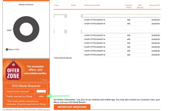Click the 'For exclusive offers, visit' banner text
Image resolution: width=170 pixels, height=111 pixels.
tap(35, 68)
